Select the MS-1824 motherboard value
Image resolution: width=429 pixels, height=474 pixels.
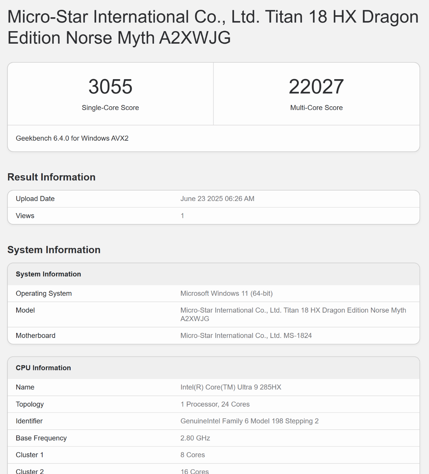pos(246,336)
